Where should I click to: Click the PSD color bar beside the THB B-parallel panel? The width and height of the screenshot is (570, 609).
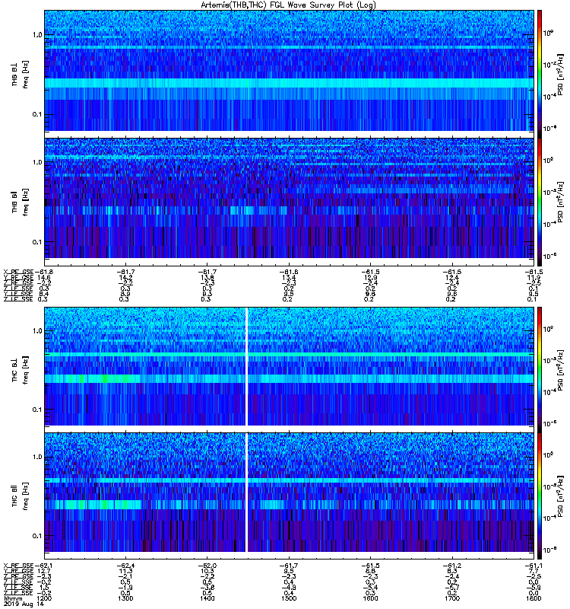tap(540, 202)
